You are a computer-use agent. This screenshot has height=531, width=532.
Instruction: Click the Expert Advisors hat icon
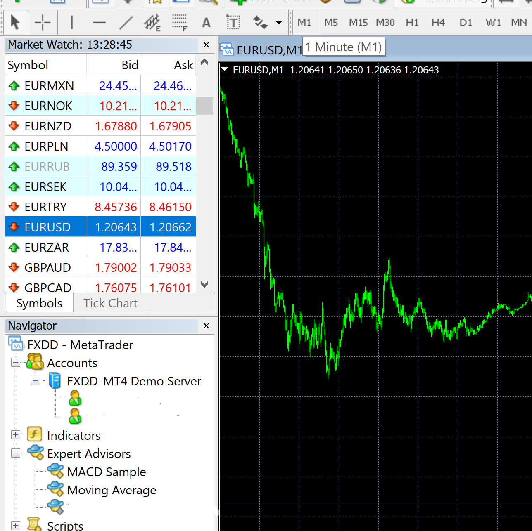[36, 452]
